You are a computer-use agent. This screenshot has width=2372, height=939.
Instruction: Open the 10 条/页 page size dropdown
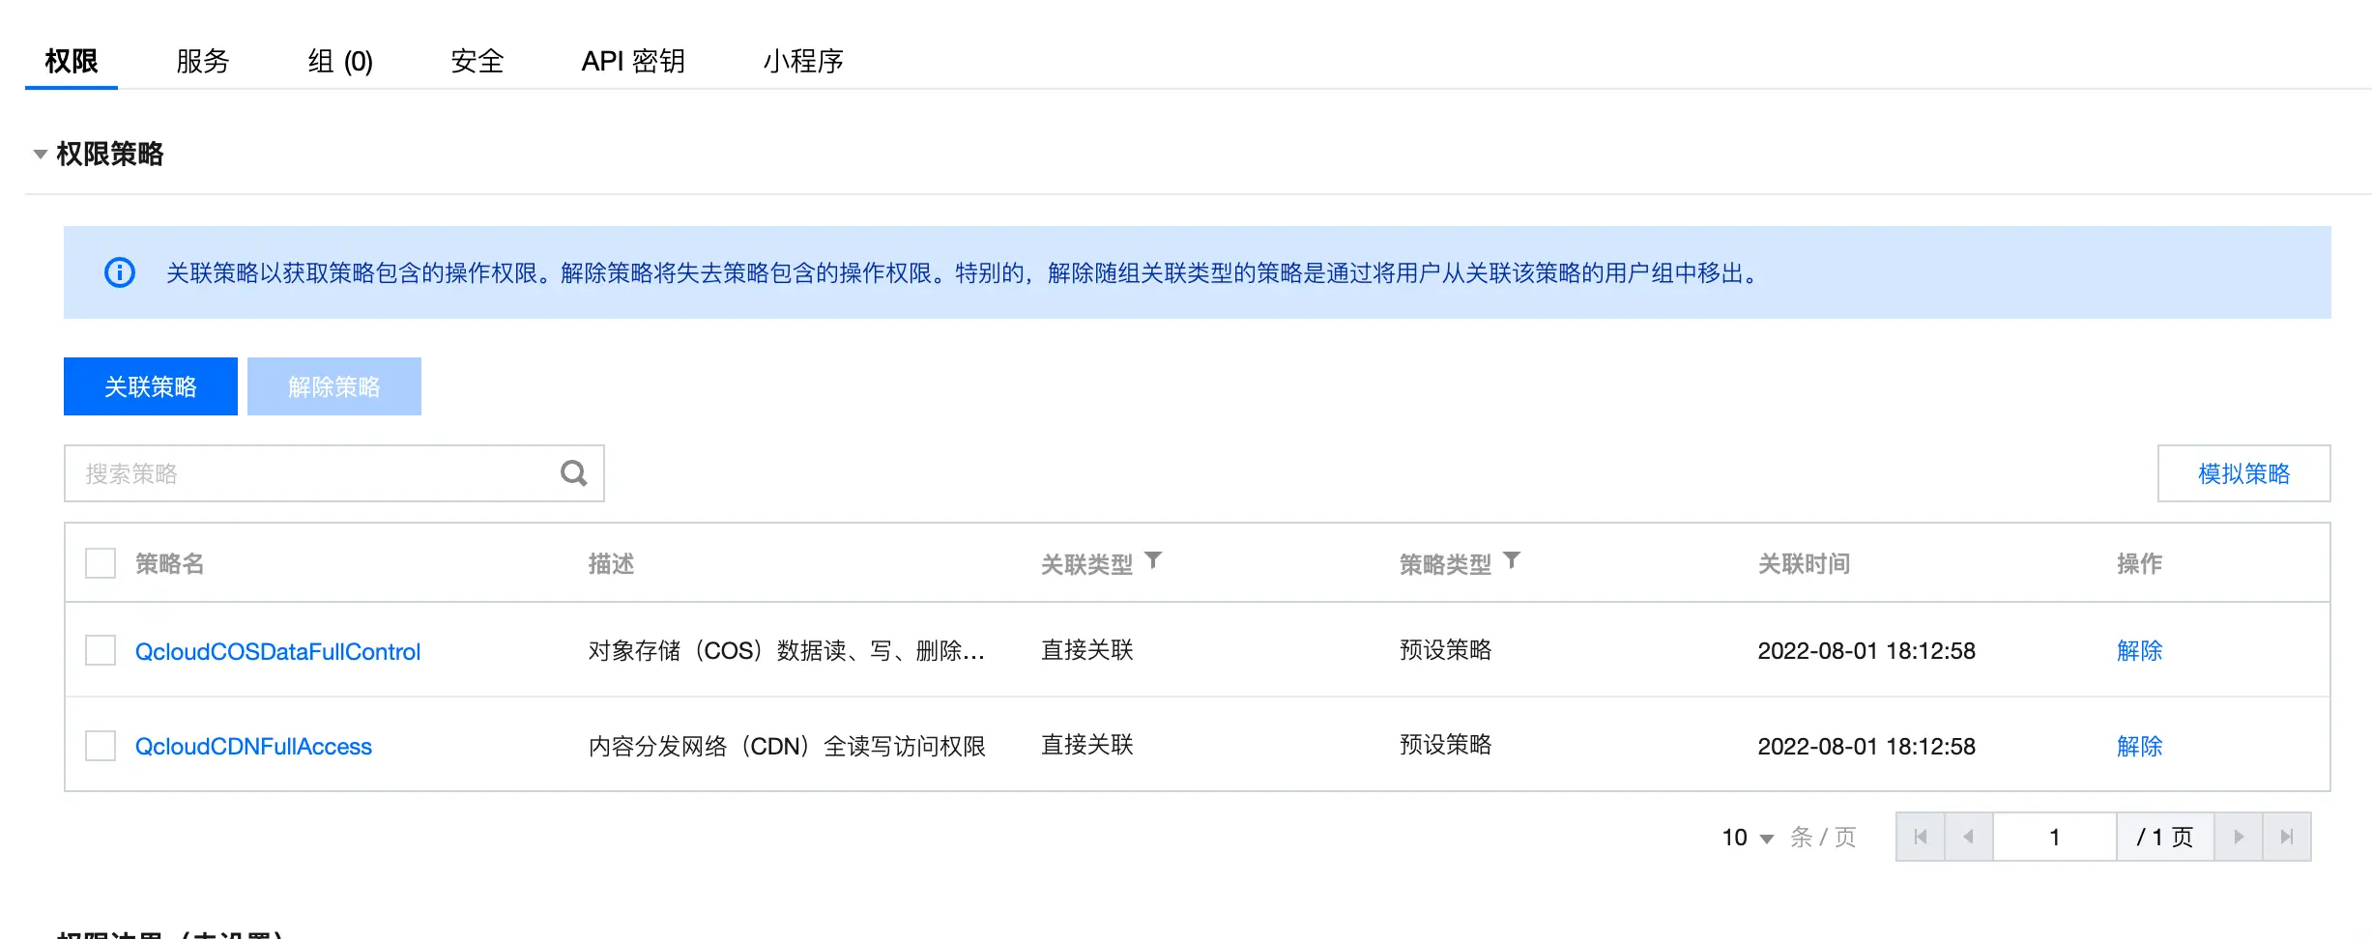[x=1748, y=838]
